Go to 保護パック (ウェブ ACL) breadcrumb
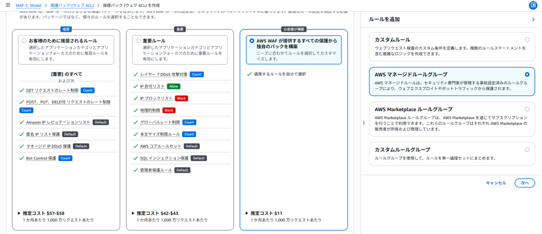The width and height of the screenshot is (542, 234). click(x=73, y=5)
